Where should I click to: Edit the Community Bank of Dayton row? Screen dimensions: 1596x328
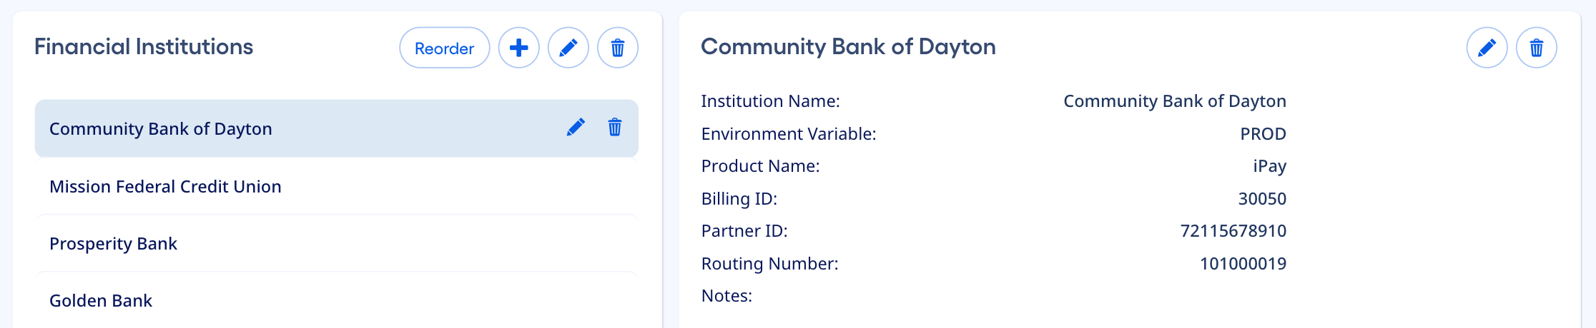[x=576, y=128]
